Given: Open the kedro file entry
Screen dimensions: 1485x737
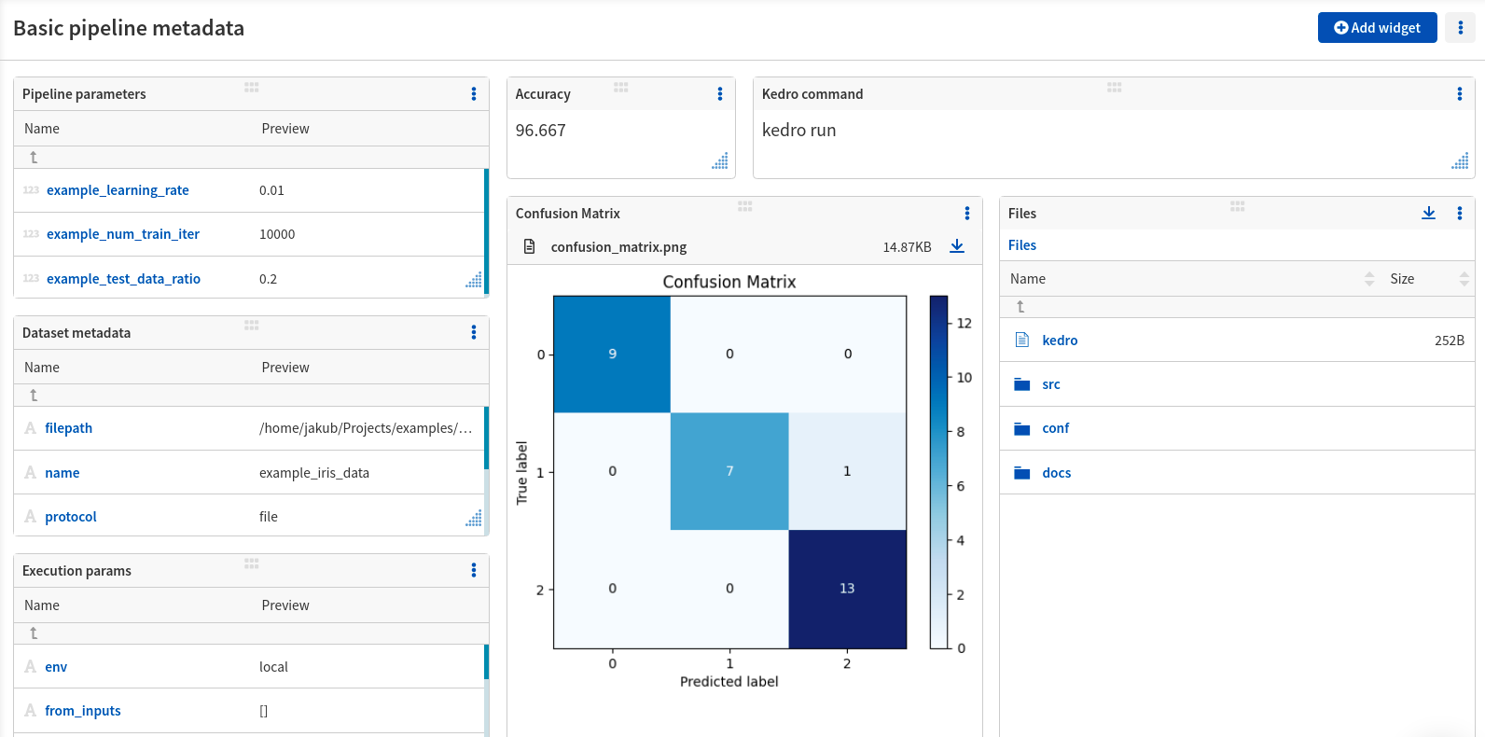Looking at the screenshot, I should pos(1060,341).
